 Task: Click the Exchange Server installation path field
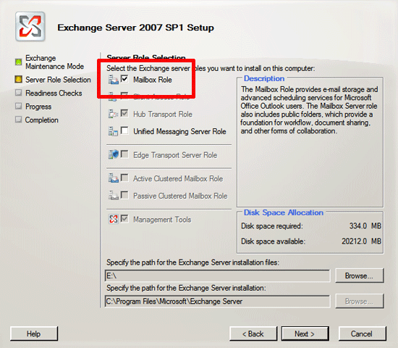coord(217,301)
